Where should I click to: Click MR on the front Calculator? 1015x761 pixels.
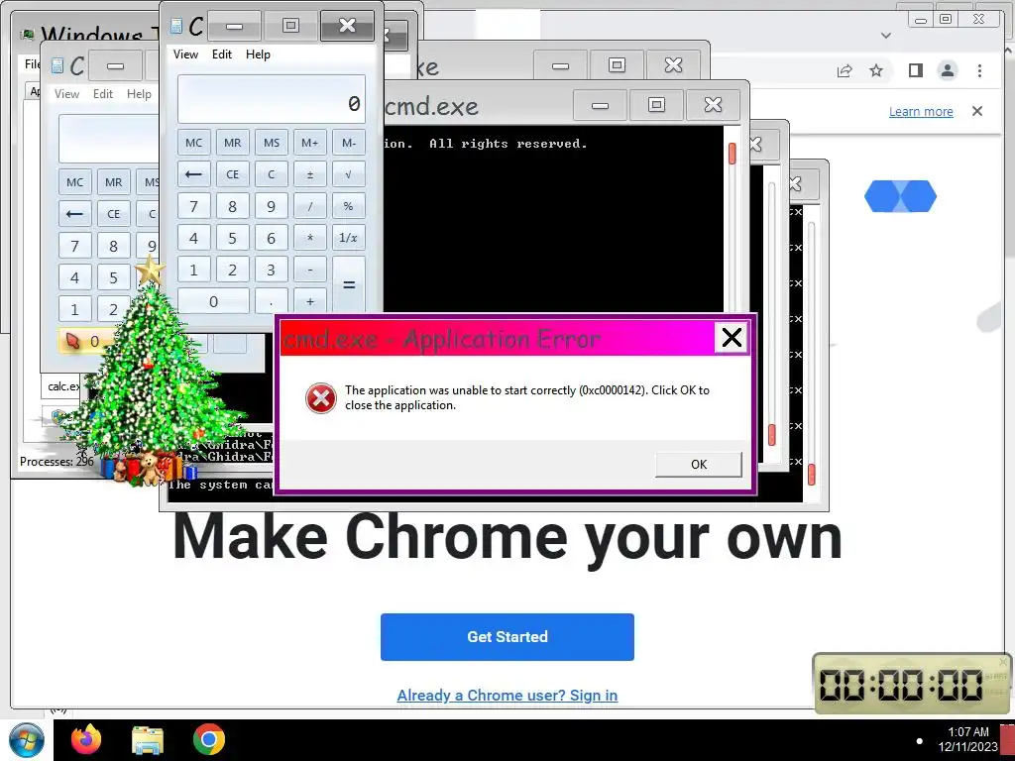click(232, 143)
